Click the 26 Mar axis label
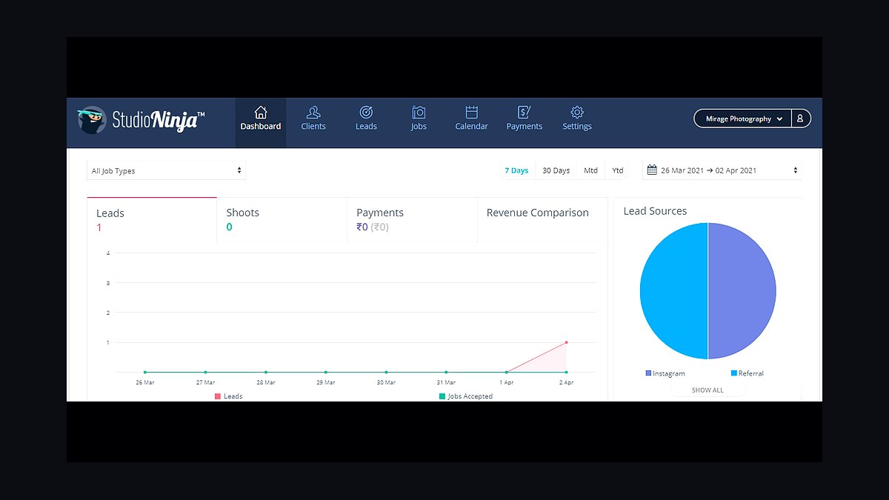The image size is (889, 500). pos(145,382)
